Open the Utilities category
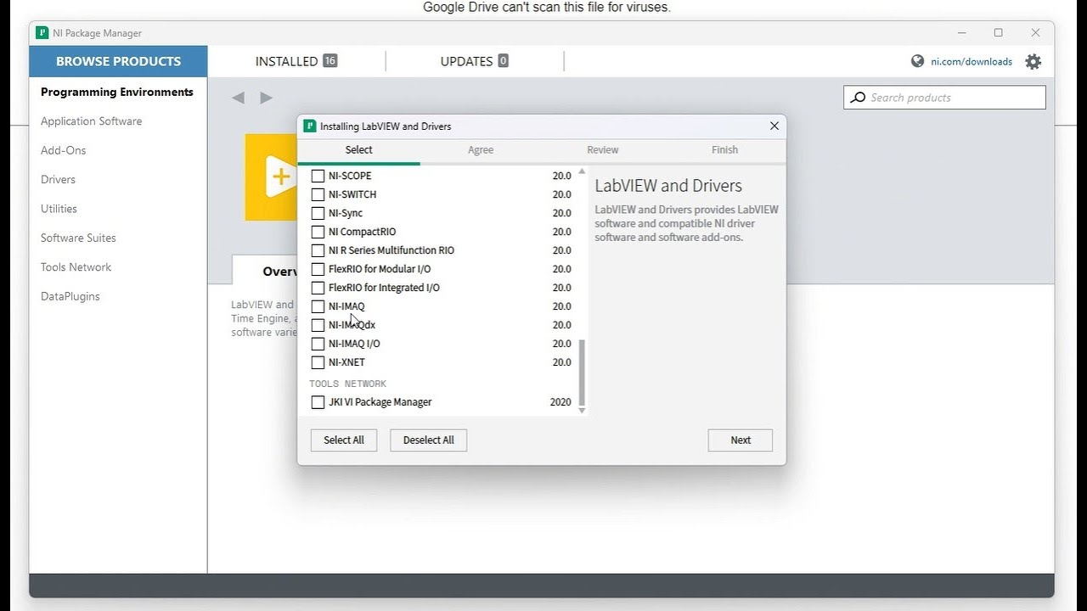 point(59,209)
